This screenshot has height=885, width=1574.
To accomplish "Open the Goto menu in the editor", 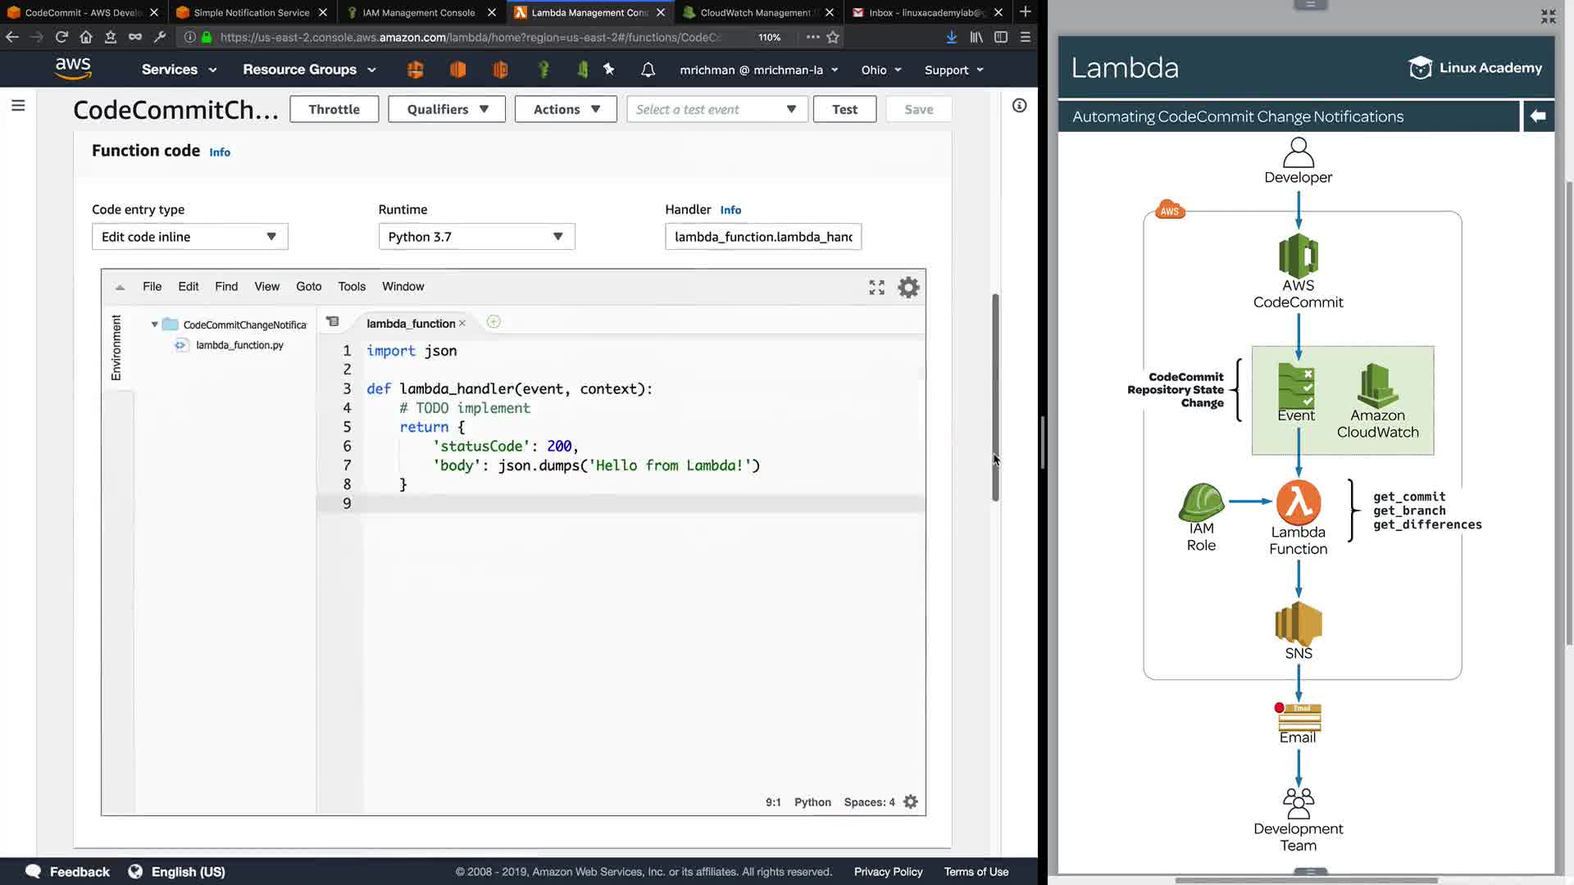I will click(308, 287).
